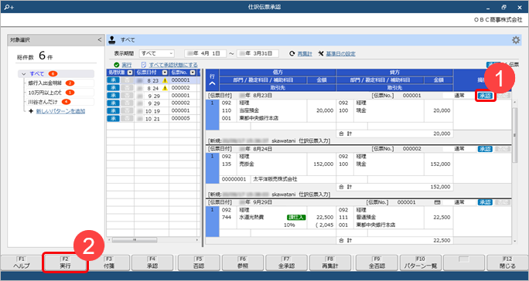Click the detail pane vertical scrollbar thumb
Image resolution: width=529 pixels, height=281 pixels.
point(515,135)
